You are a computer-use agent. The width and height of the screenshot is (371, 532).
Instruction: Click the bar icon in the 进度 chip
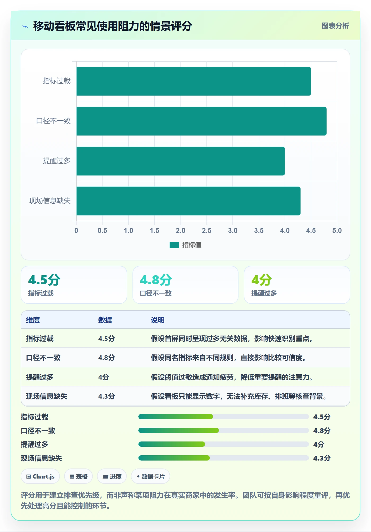coord(105,477)
